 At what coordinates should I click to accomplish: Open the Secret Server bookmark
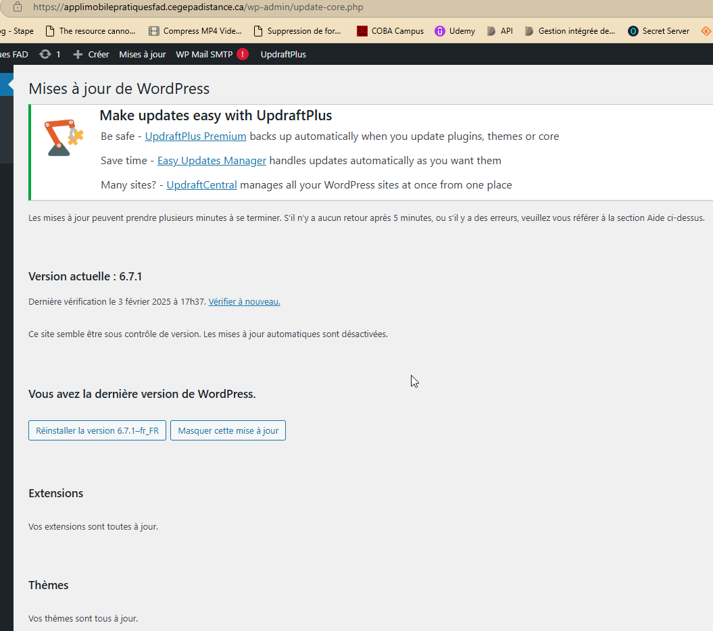659,31
